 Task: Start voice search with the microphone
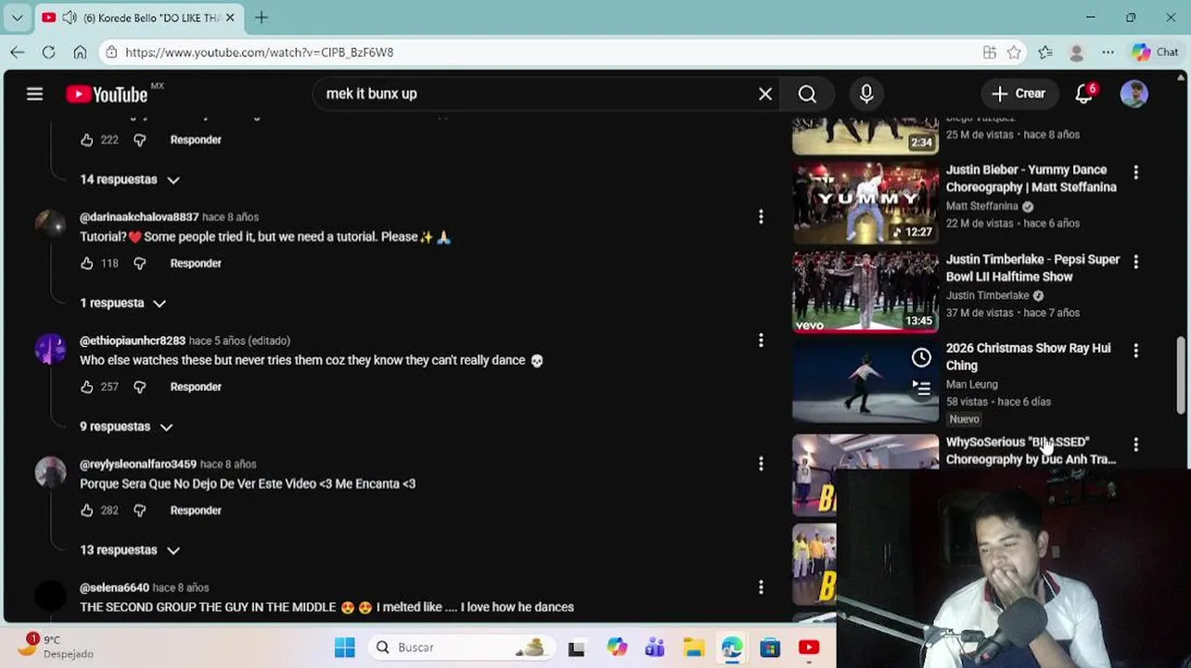[x=866, y=94]
